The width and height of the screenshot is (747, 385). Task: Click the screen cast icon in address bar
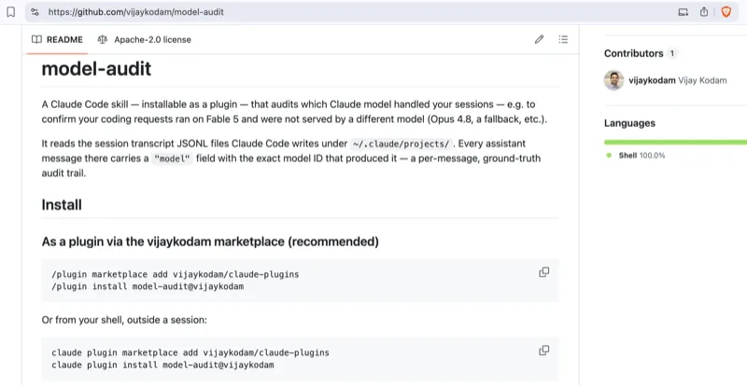(684, 12)
